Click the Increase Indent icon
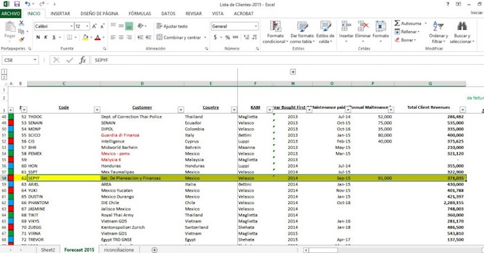This screenshot has width=484, height=253. (x=149, y=37)
